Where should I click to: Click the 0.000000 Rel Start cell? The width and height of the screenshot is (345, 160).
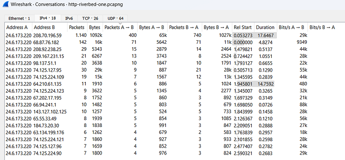pyautogui.click(x=243, y=42)
